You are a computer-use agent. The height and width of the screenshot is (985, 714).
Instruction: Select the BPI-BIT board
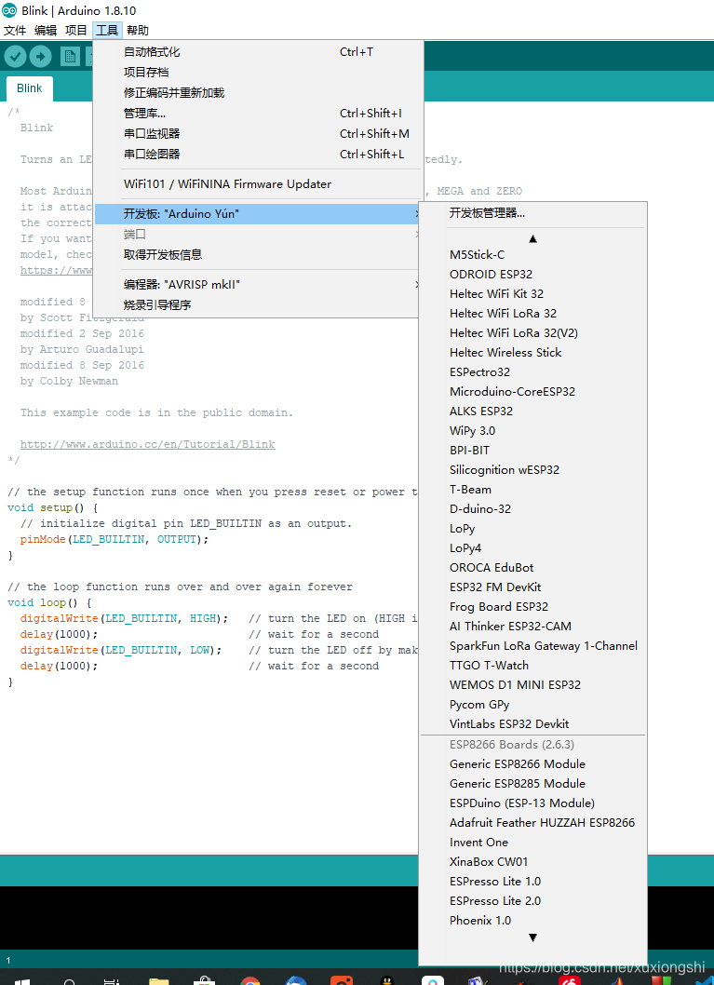click(533, 451)
